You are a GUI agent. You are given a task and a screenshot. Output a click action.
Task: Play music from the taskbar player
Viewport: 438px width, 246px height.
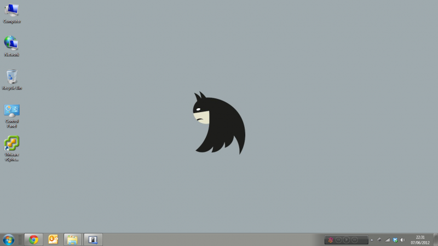tap(347, 240)
